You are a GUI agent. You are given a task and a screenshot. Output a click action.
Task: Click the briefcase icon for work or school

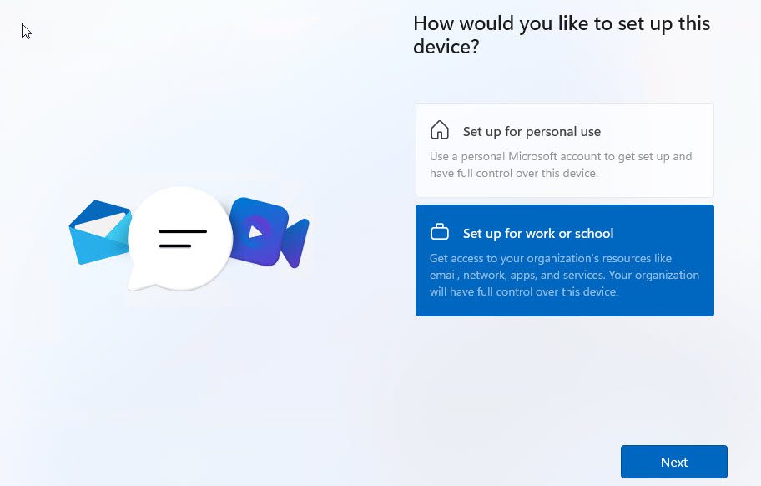(x=440, y=233)
